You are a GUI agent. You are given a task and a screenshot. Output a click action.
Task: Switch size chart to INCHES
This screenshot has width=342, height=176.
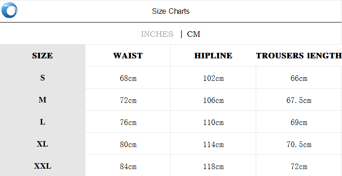157,34
